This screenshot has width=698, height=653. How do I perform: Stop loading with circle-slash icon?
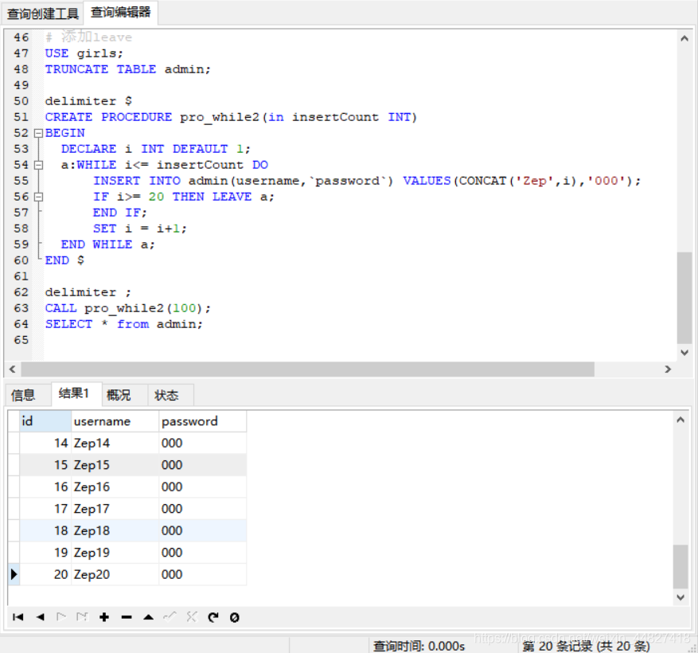(235, 617)
